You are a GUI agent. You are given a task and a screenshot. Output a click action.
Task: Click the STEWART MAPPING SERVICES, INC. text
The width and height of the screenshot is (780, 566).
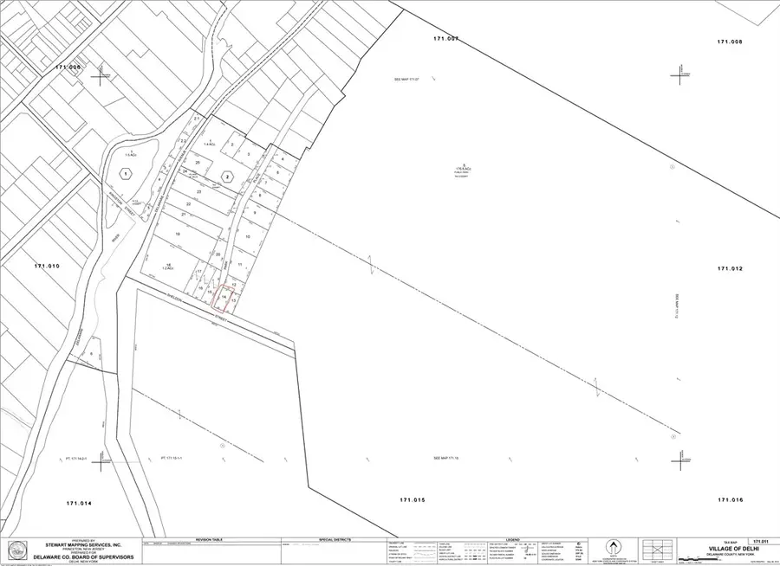click(x=83, y=545)
